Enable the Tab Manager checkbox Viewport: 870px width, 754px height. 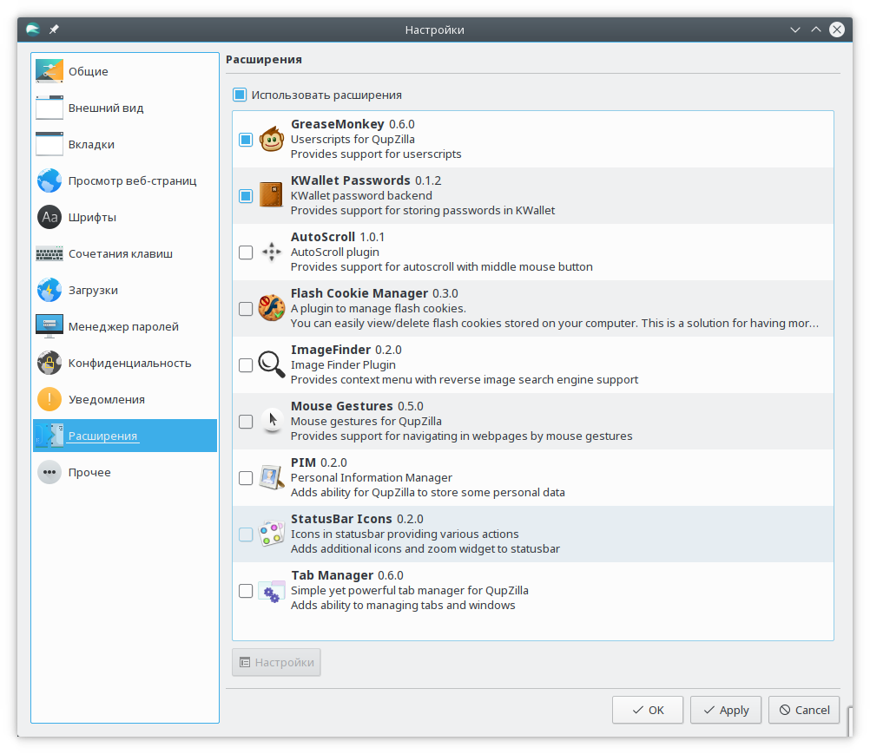click(246, 591)
